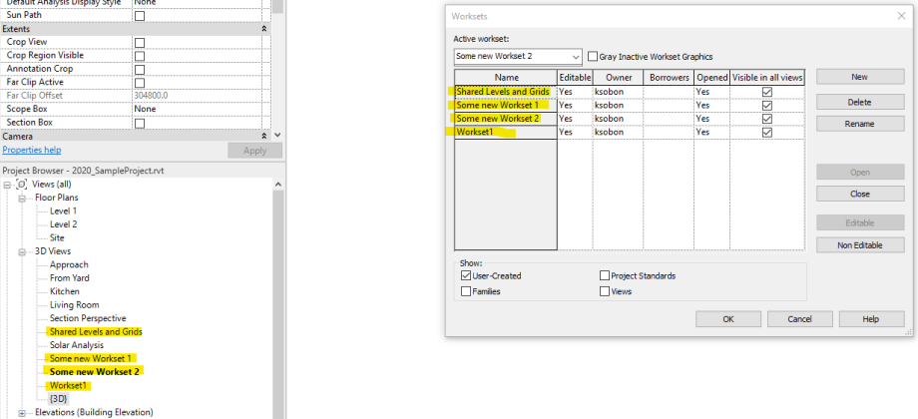
Task: Collapse the Extents properties section
Action: coord(264,29)
